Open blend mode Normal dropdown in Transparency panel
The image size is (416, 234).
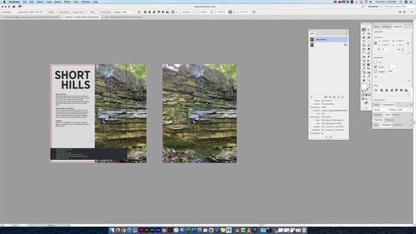(382, 110)
